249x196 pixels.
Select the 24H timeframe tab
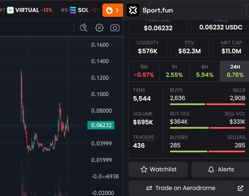(x=235, y=71)
